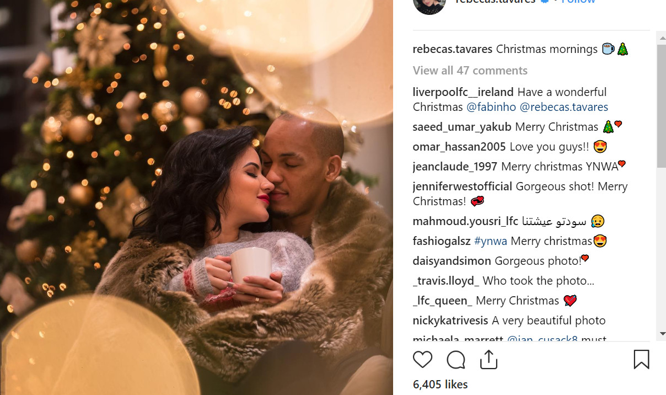Open rebecas.tavares profile picture avatar
The image size is (666, 395).
tap(429, 6)
